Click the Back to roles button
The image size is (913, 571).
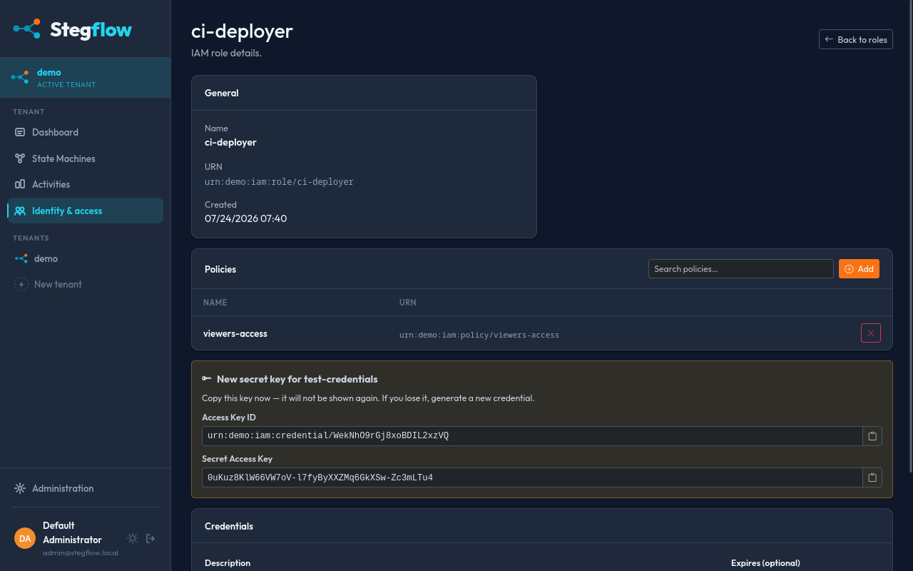pyautogui.click(x=856, y=39)
